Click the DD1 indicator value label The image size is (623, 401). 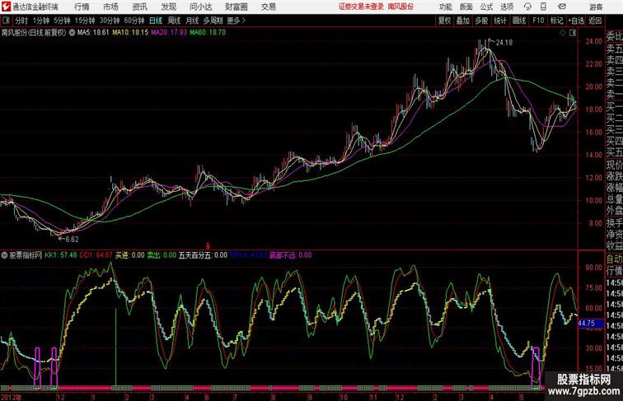click(96, 255)
